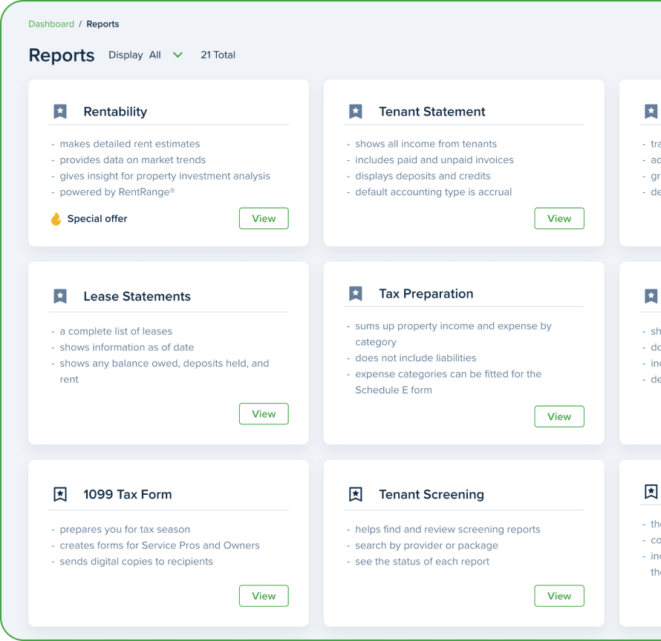Screen dimensions: 661x641
Task: Click the Tenant Screening bookmark icon
Action: coord(355,493)
